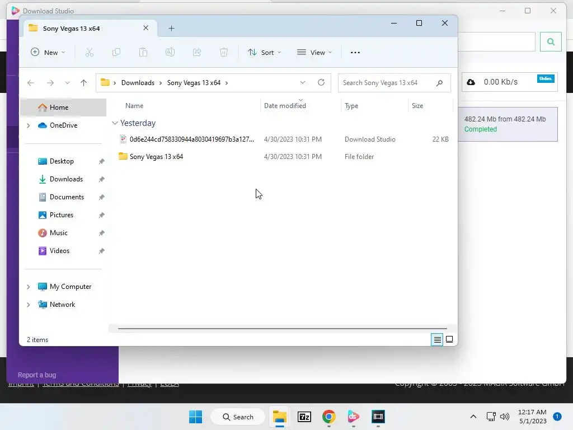Open Windows Start menu
The width and height of the screenshot is (573, 430).
pos(195,417)
